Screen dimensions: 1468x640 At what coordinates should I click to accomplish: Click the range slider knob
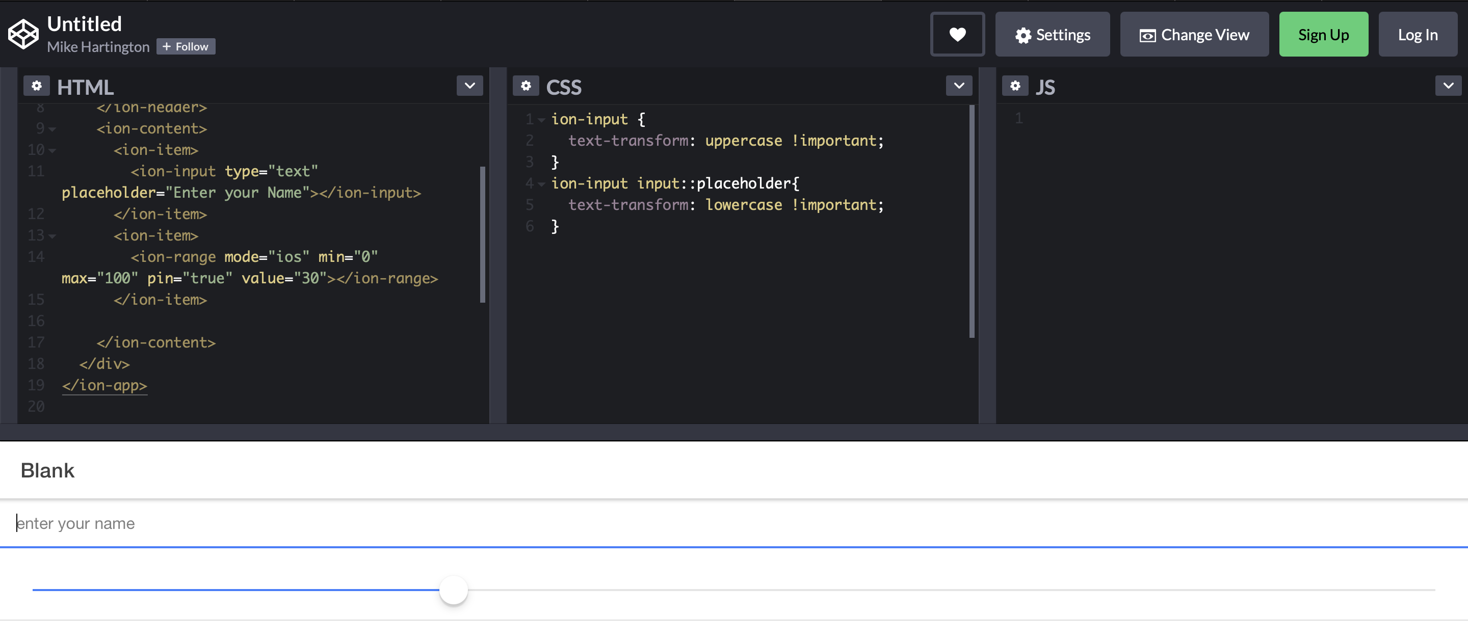click(x=454, y=590)
